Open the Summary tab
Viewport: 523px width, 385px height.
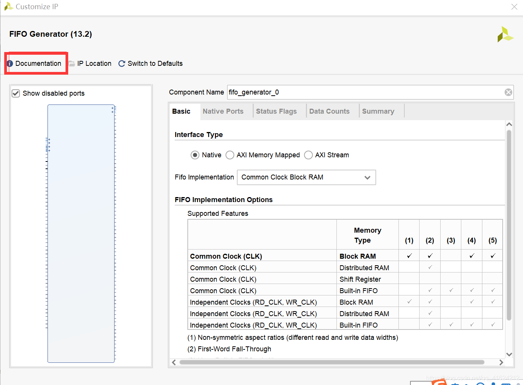click(378, 111)
